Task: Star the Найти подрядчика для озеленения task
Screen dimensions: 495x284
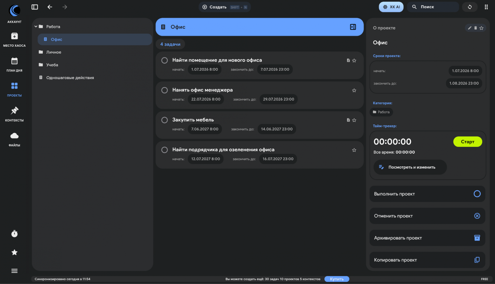Action: click(354, 150)
